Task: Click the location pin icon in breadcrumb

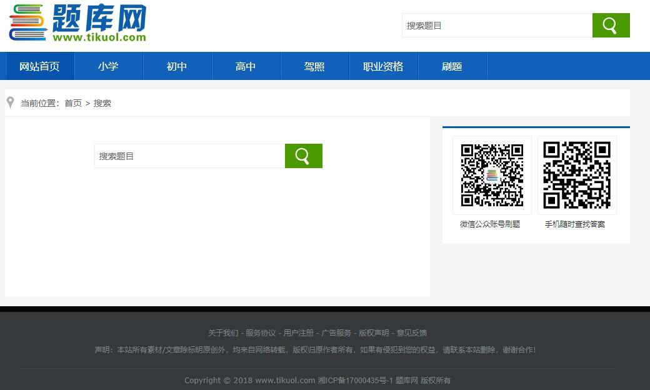Action: [x=10, y=102]
